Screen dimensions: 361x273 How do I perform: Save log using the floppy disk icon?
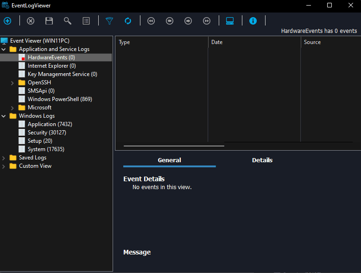(49, 21)
